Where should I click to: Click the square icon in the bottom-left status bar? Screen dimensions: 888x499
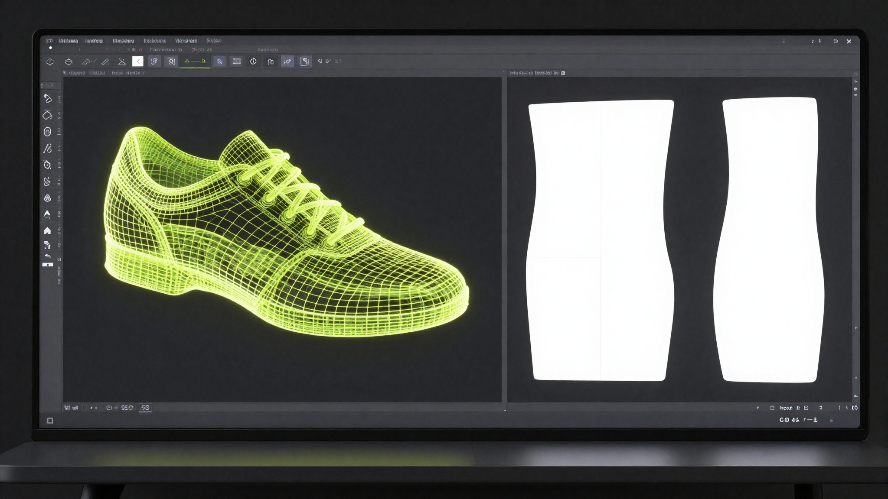50,421
